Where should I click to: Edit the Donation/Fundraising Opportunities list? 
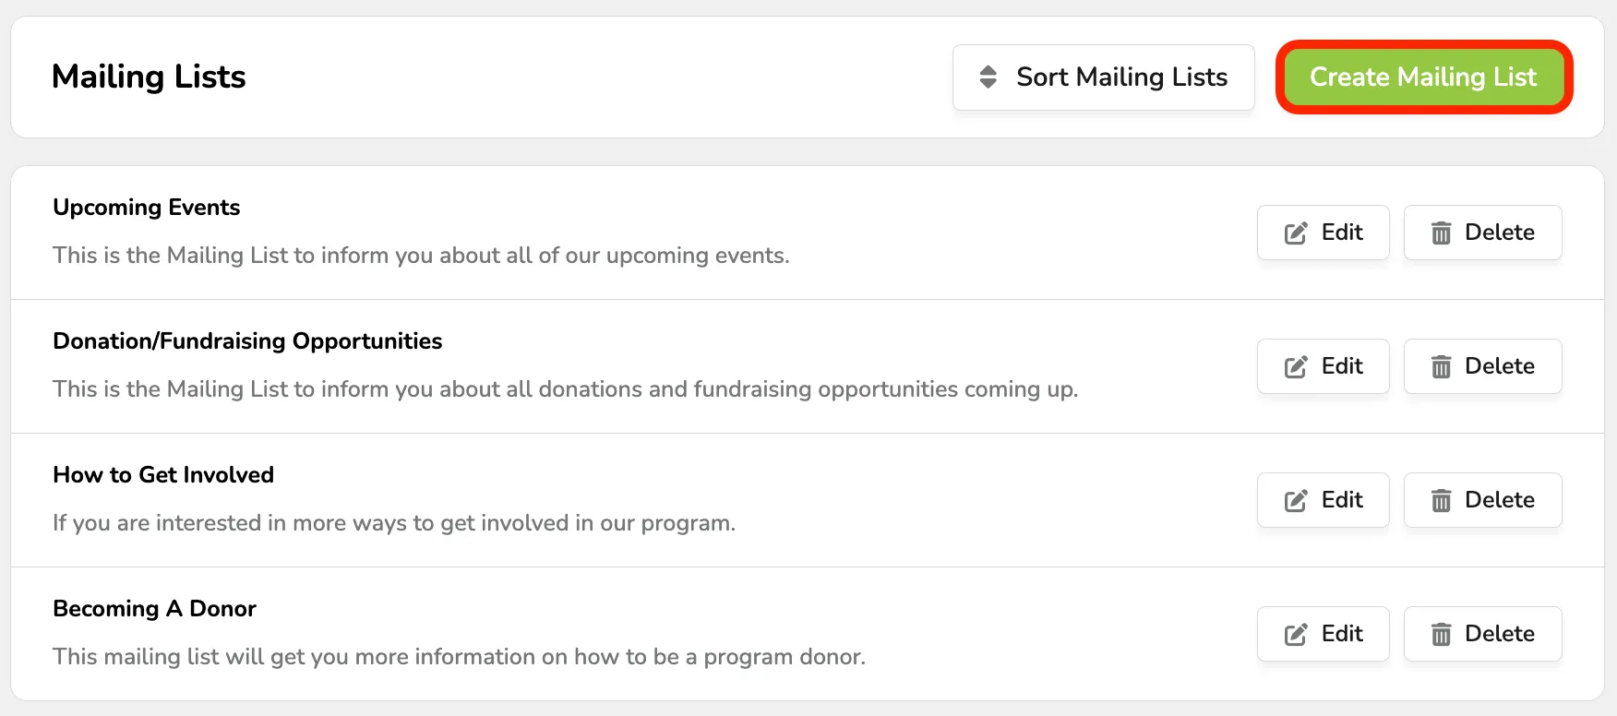[x=1323, y=366]
